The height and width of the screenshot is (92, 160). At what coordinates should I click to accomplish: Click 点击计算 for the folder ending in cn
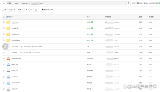pos(90,22)
